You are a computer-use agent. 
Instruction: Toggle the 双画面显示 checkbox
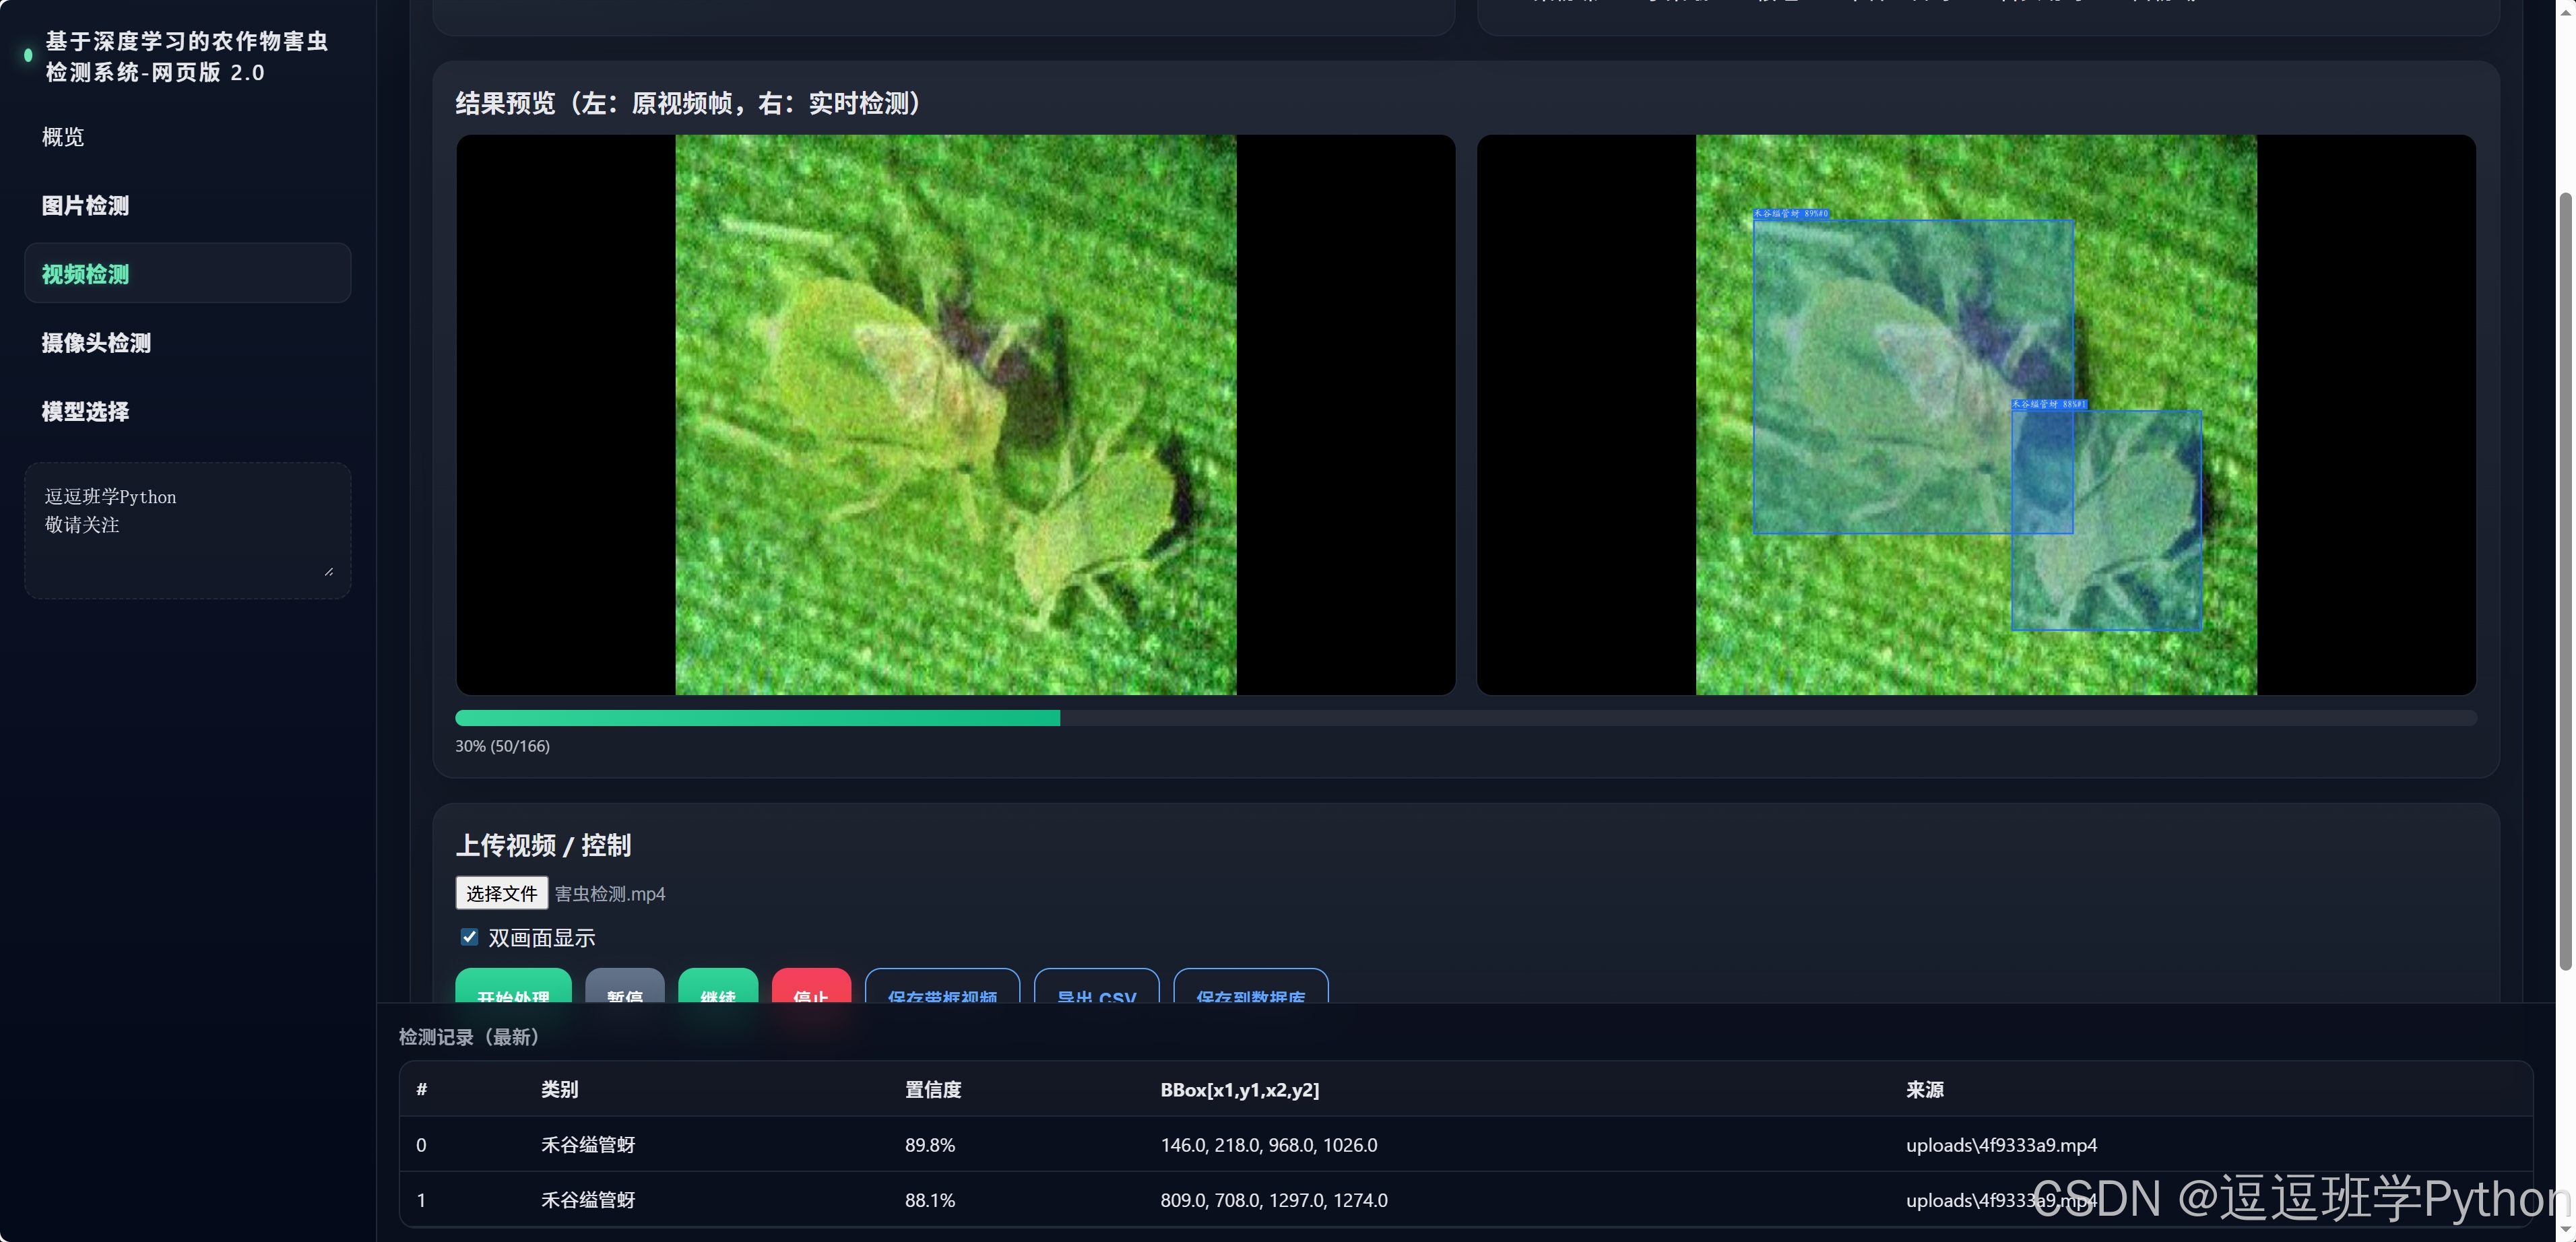click(469, 936)
